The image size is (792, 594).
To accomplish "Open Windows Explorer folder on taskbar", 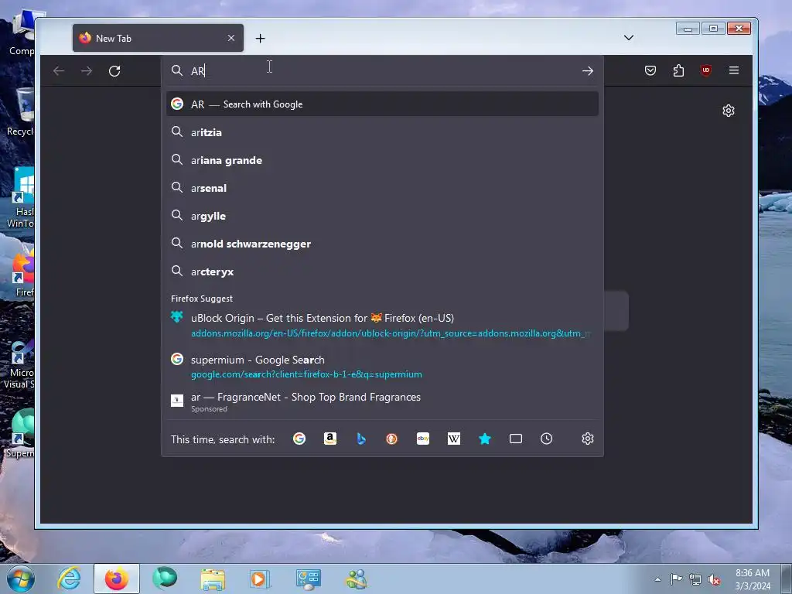I will (x=213, y=579).
